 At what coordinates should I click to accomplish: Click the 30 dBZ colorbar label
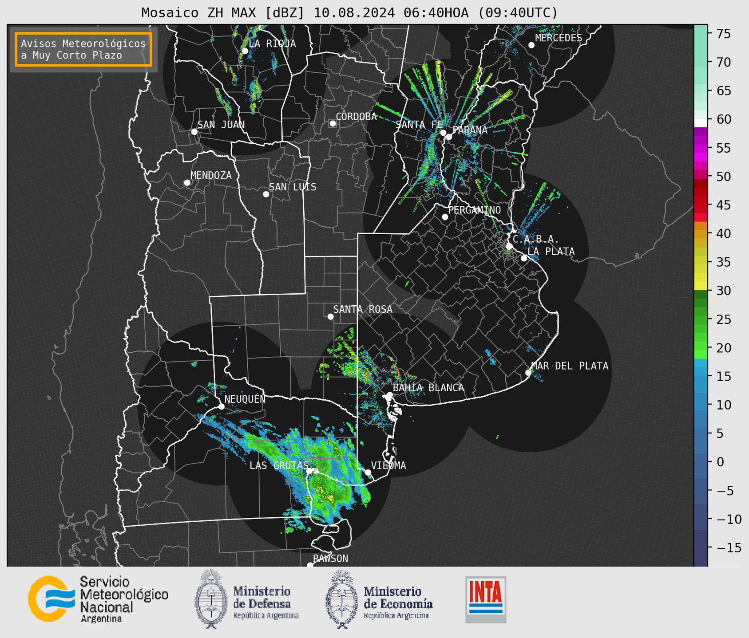[723, 291]
